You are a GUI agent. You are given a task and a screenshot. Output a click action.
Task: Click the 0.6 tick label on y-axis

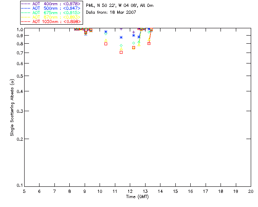point(20,63)
